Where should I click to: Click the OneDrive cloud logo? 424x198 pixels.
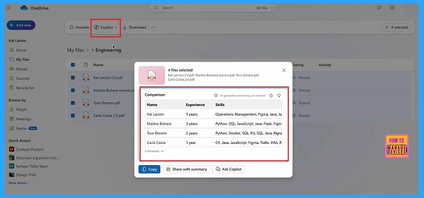24,8
